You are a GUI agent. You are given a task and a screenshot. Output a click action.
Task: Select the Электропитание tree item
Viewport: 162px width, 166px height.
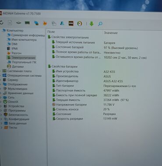[21, 58]
